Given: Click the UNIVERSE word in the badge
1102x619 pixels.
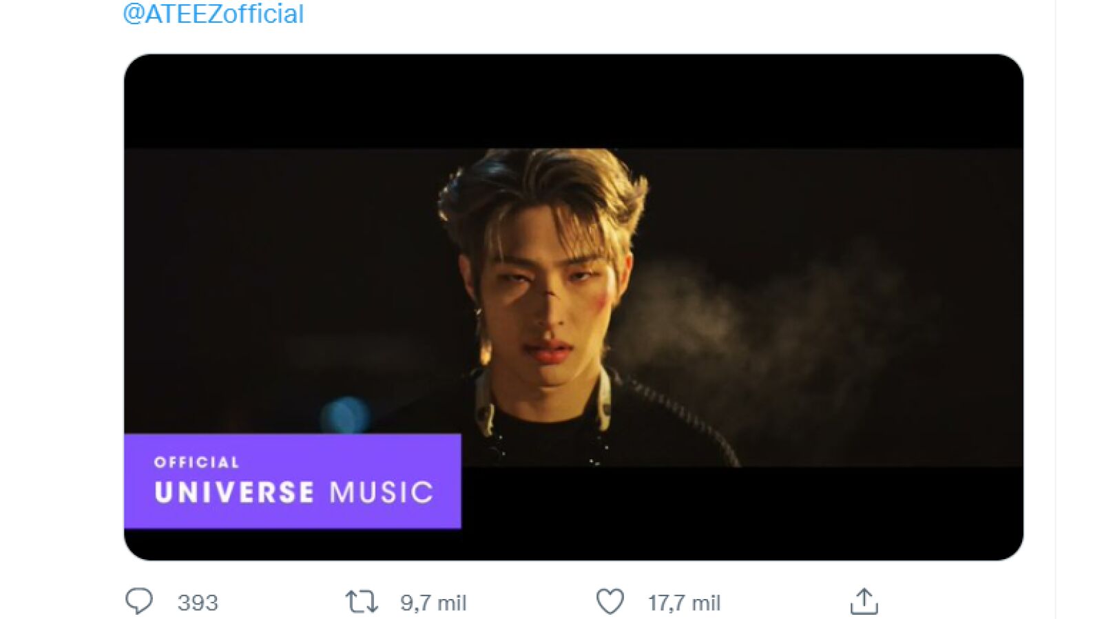Looking at the screenshot, I should 234,492.
